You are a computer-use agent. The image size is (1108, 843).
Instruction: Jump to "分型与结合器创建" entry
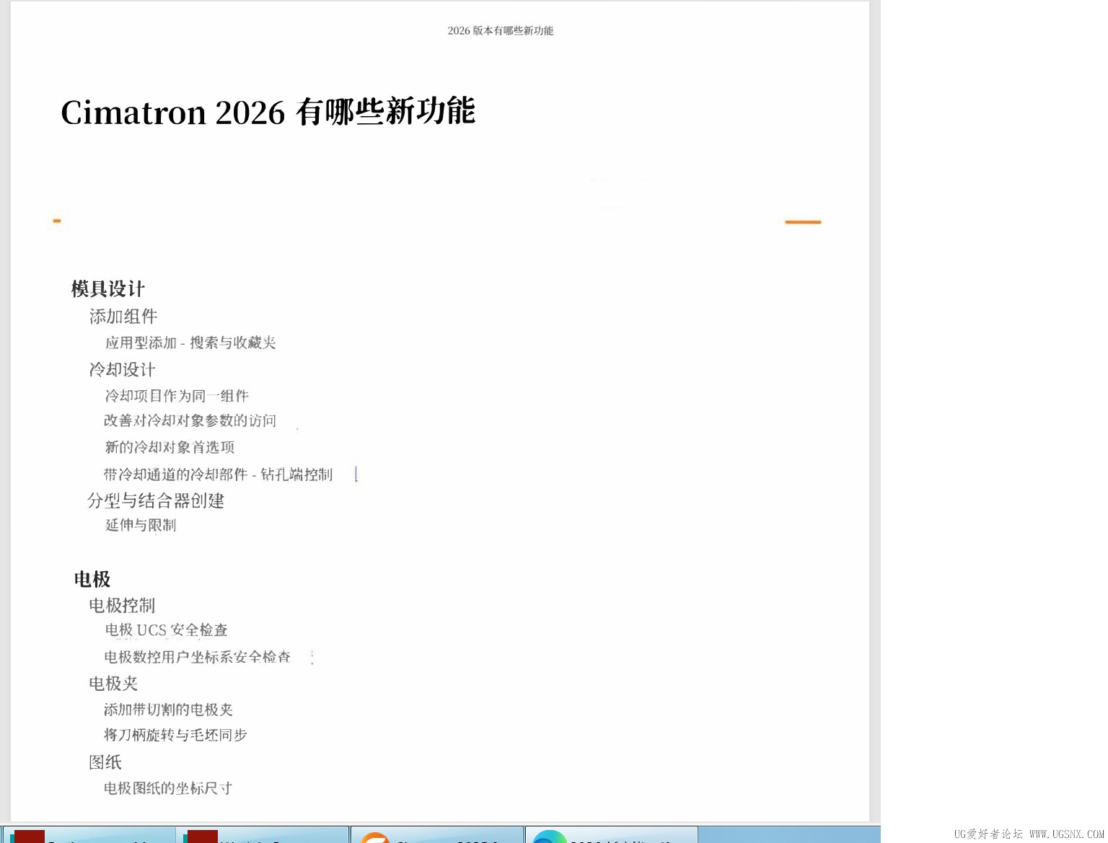coord(156,500)
